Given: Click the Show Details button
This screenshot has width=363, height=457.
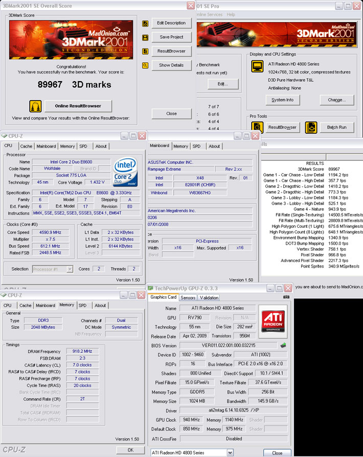Looking at the screenshot, I should (x=172, y=65).
